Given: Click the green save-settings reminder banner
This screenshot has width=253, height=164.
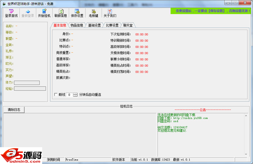Looking at the screenshot, I should click(211, 11).
